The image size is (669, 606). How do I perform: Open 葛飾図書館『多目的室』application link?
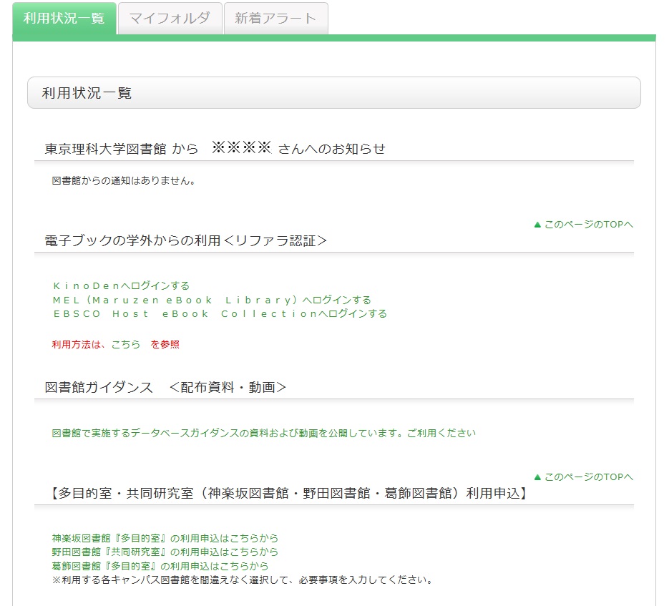(160, 566)
